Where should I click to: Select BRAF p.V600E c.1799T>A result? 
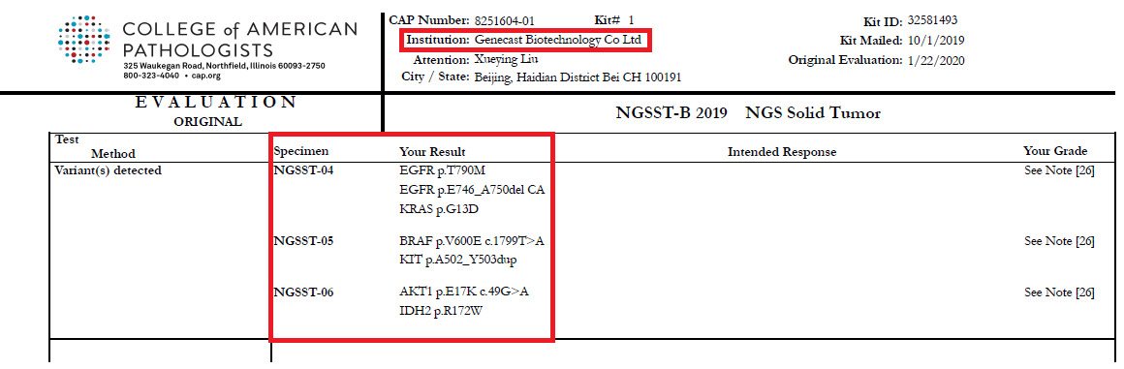tap(477, 241)
